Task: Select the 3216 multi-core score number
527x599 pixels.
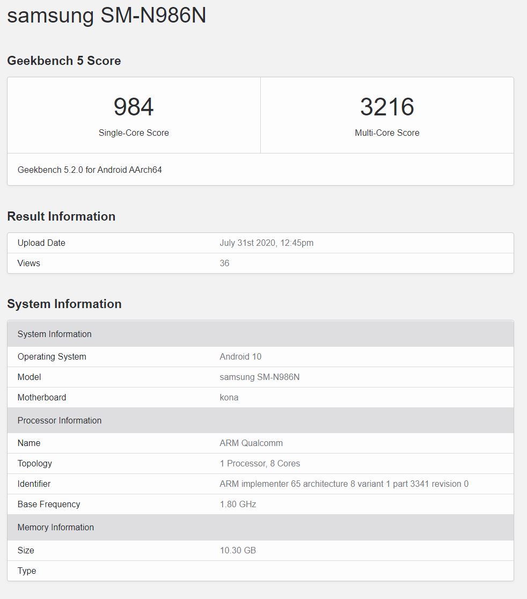Action: pos(387,107)
